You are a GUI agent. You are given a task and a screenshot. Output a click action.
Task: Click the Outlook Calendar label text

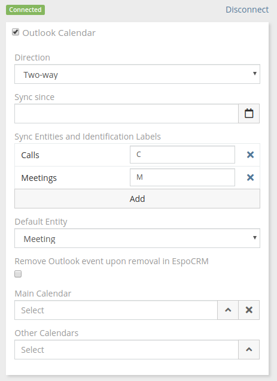pyautogui.click(x=59, y=33)
